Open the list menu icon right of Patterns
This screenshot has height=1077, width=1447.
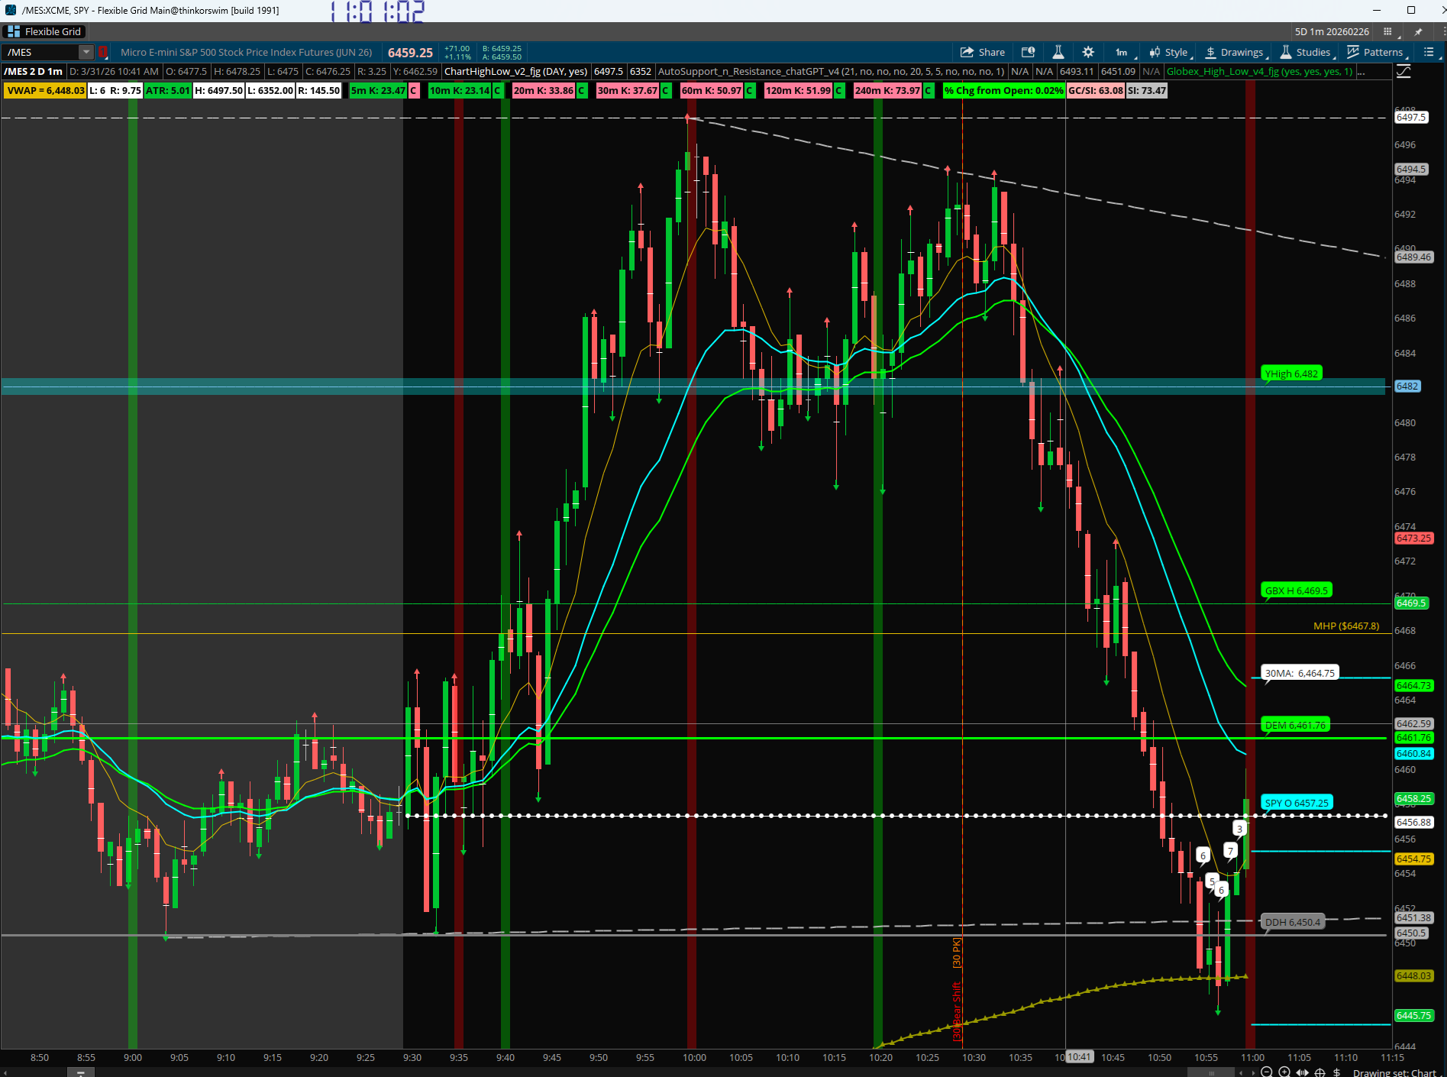click(1429, 52)
